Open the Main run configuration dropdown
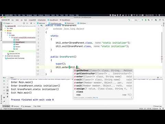The height and width of the screenshot is (124, 165). click(x=136, y=20)
